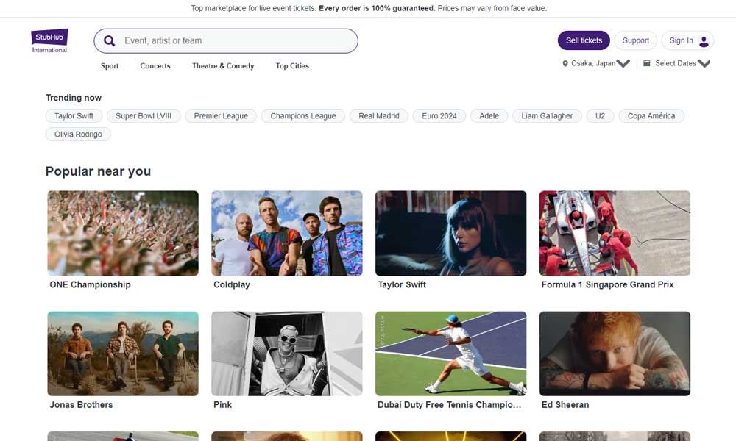Focus the Event, artist or team search field
Screen dimensions: 736x441
[x=226, y=40]
